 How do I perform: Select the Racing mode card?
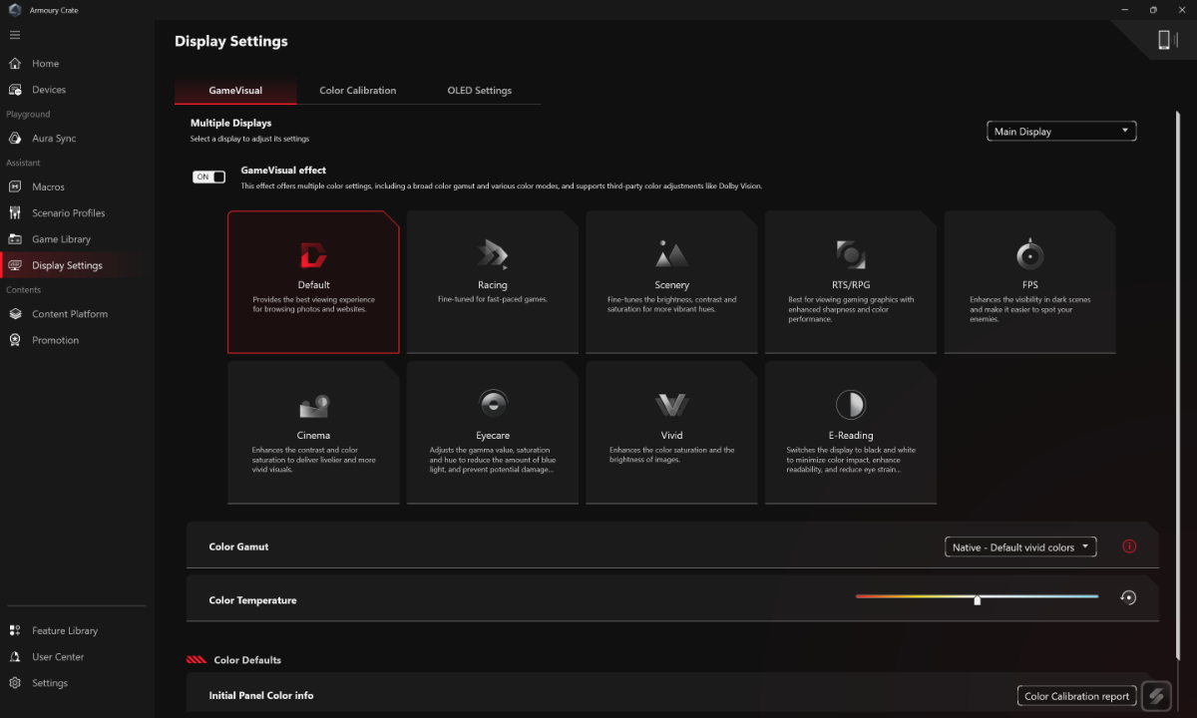point(493,282)
